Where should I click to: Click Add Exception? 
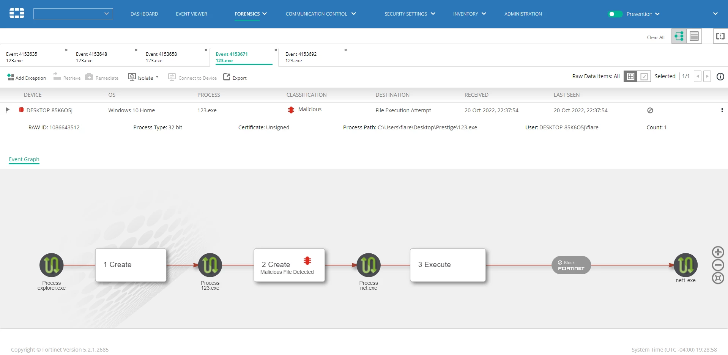(27, 77)
